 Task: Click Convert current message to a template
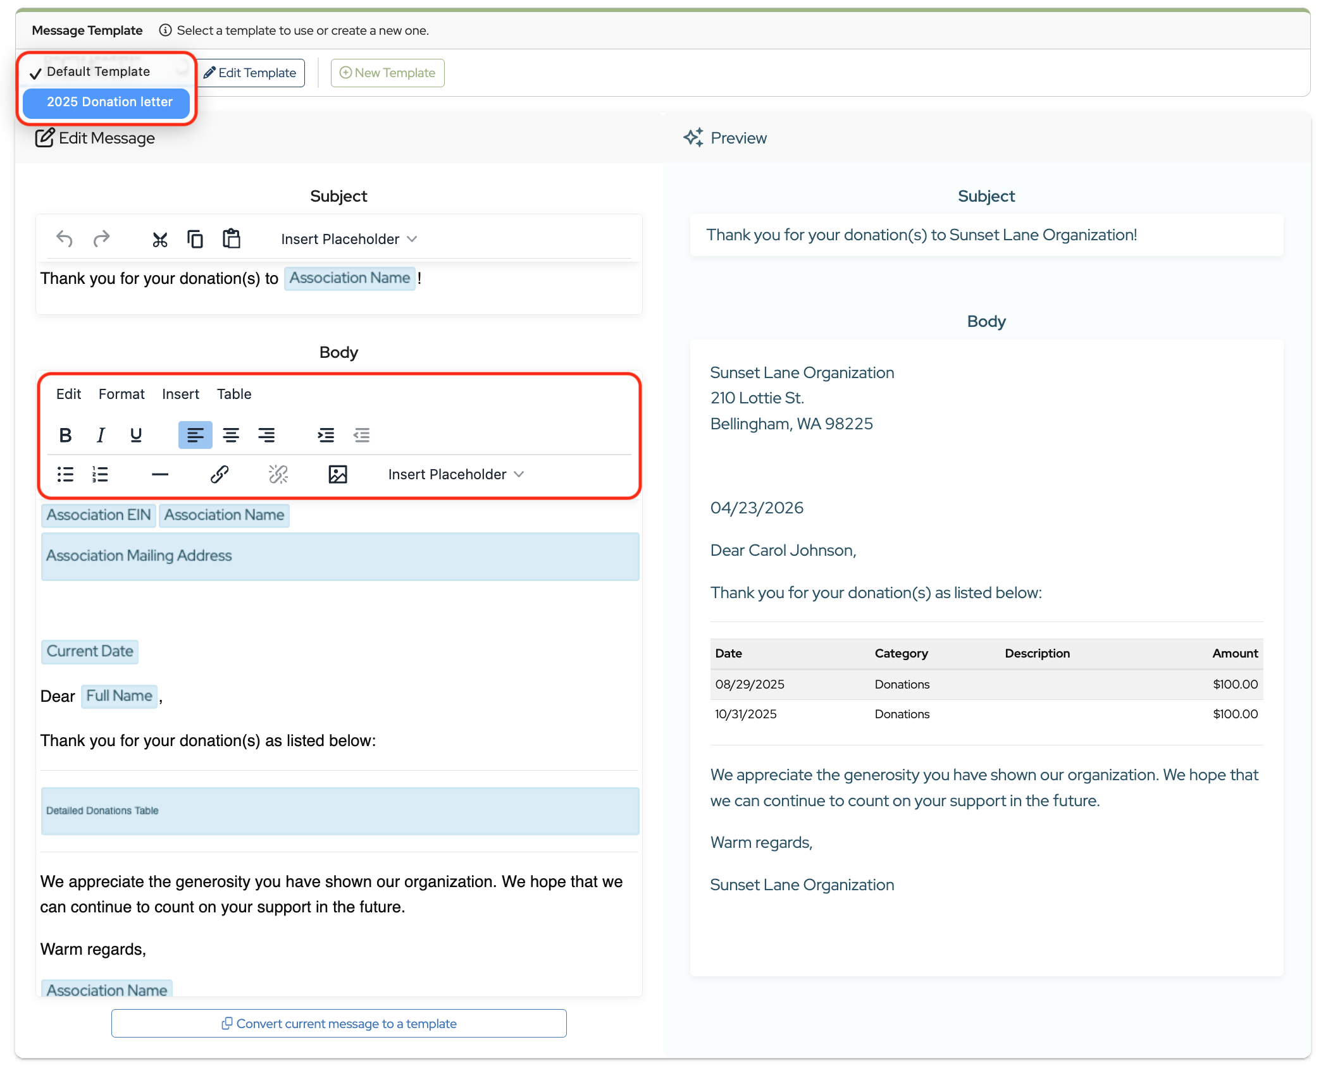[x=339, y=1024]
